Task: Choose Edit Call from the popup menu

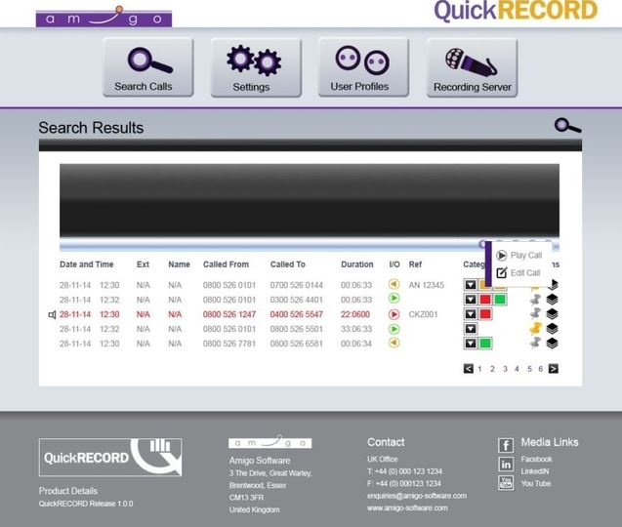Action: pyautogui.click(x=518, y=273)
